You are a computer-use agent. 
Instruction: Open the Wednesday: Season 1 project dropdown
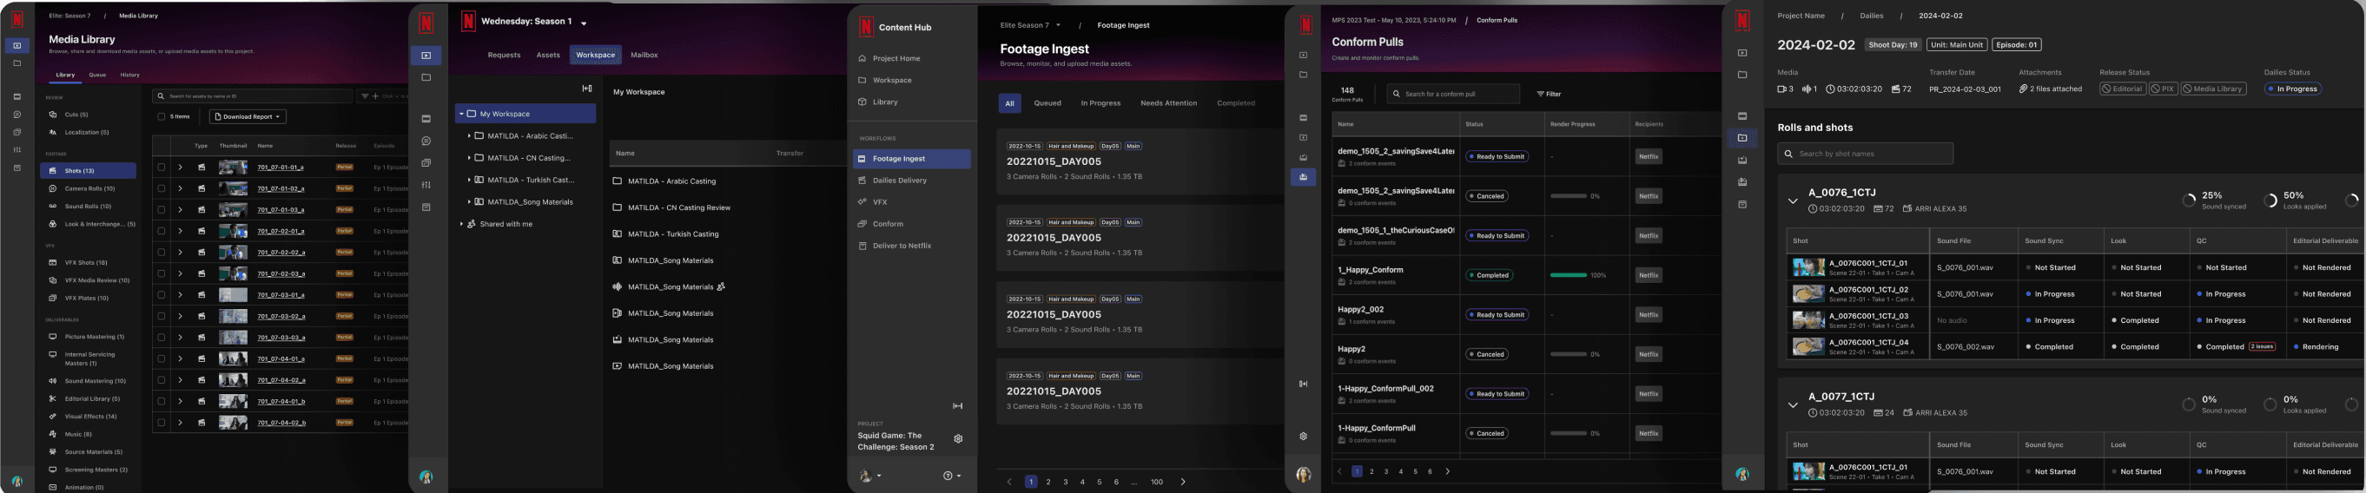[x=585, y=22]
